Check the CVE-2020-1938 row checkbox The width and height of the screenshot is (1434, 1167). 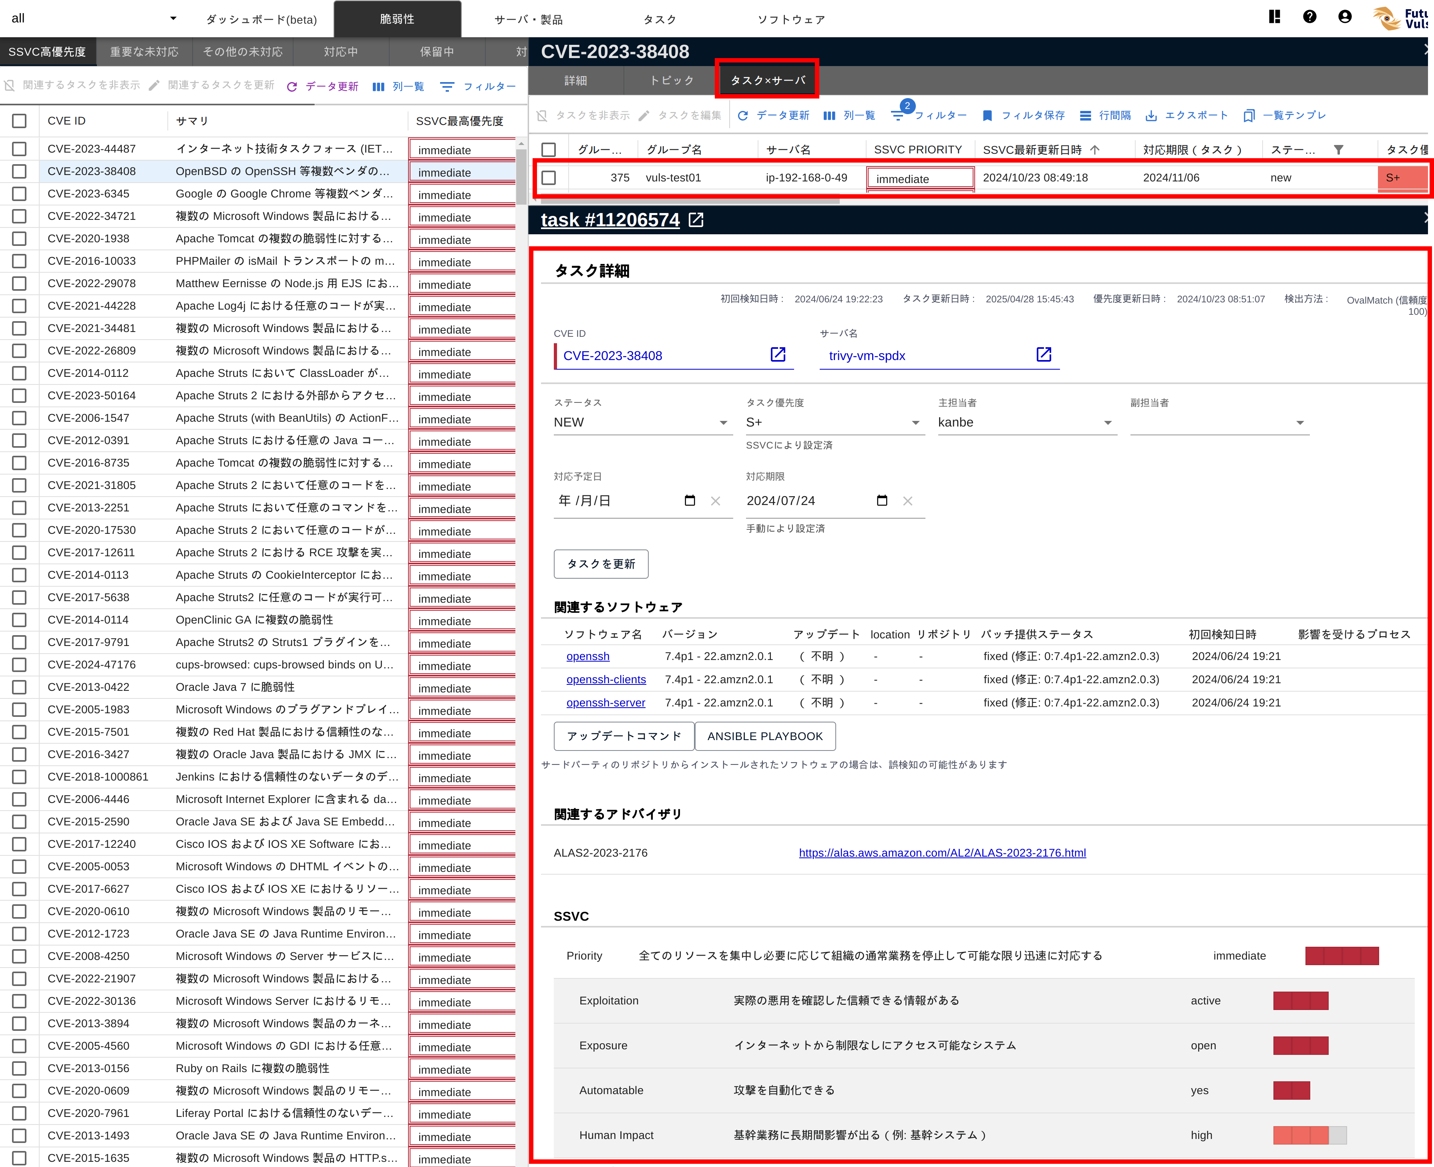[20, 239]
